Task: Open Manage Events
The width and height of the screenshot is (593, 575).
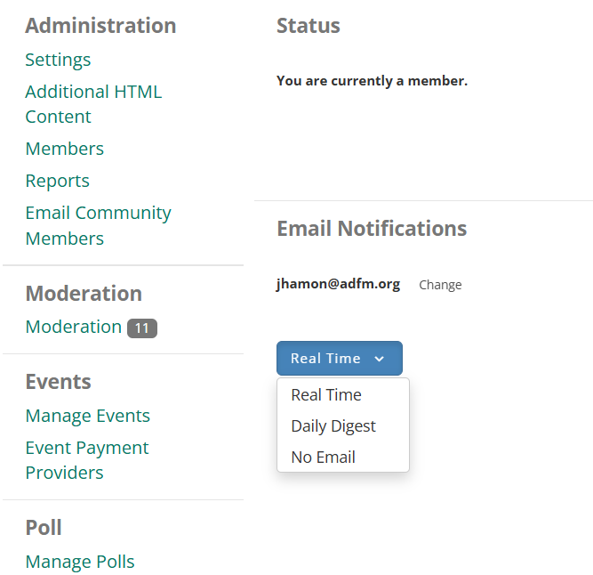Action: pos(88,416)
